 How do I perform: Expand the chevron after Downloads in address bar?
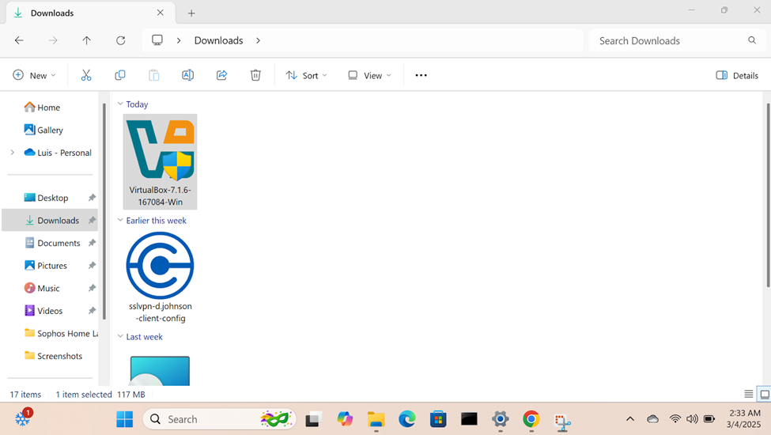[258, 40]
